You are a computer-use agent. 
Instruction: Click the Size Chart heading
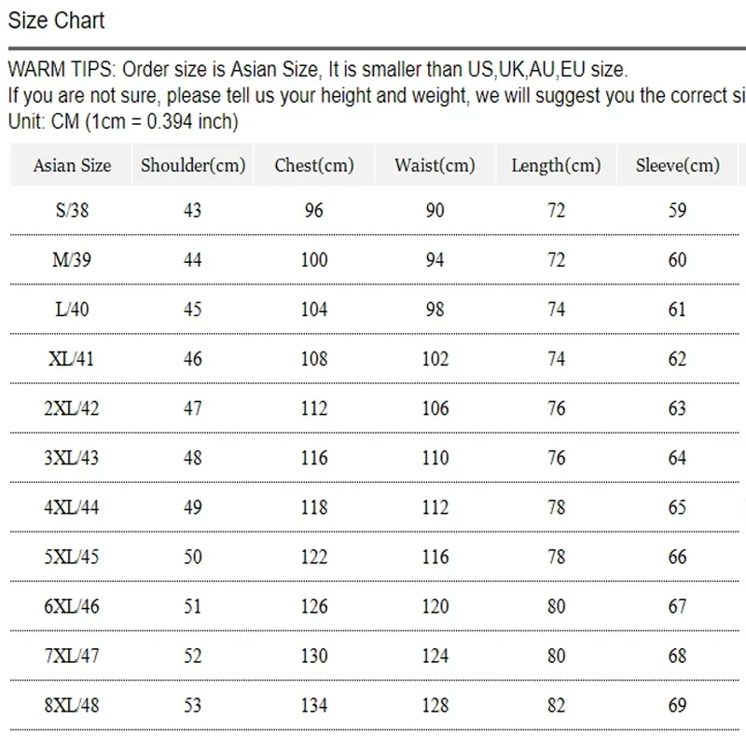pyautogui.click(x=56, y=20)
